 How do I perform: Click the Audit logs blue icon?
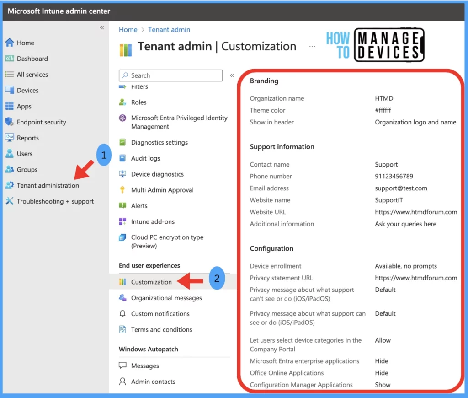click(x=122, y=158)
